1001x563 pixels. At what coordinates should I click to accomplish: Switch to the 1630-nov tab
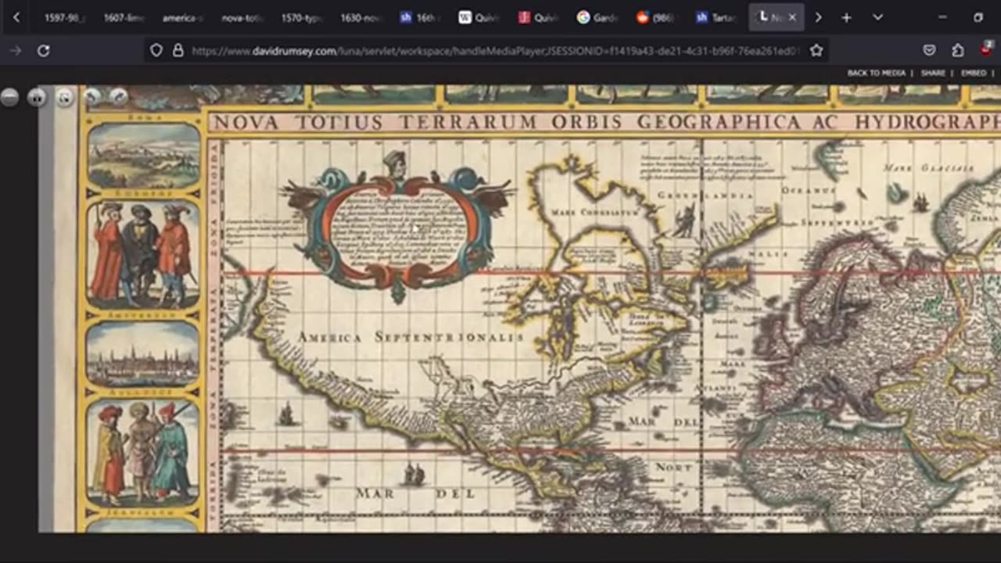[361, 17]
